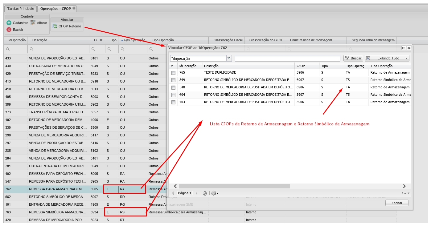The height and width of the screenshot is (226, 431).
Task: Click the Alterar edit icon
Action: coord(33,23)
